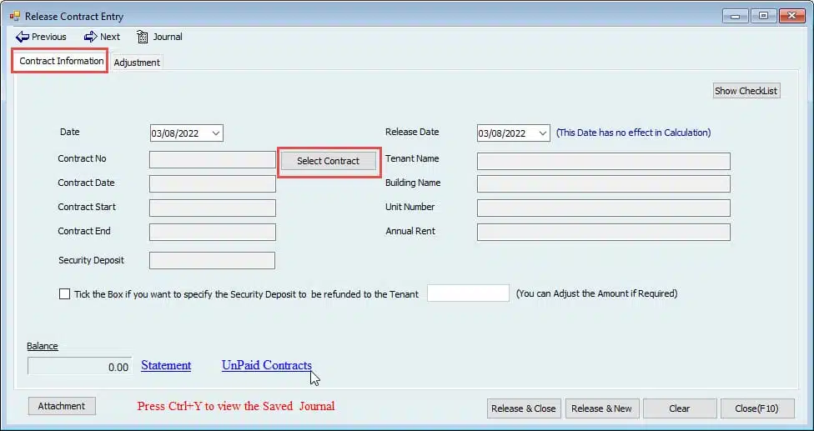Go to Previous release contract record

[x=41, y=37]
